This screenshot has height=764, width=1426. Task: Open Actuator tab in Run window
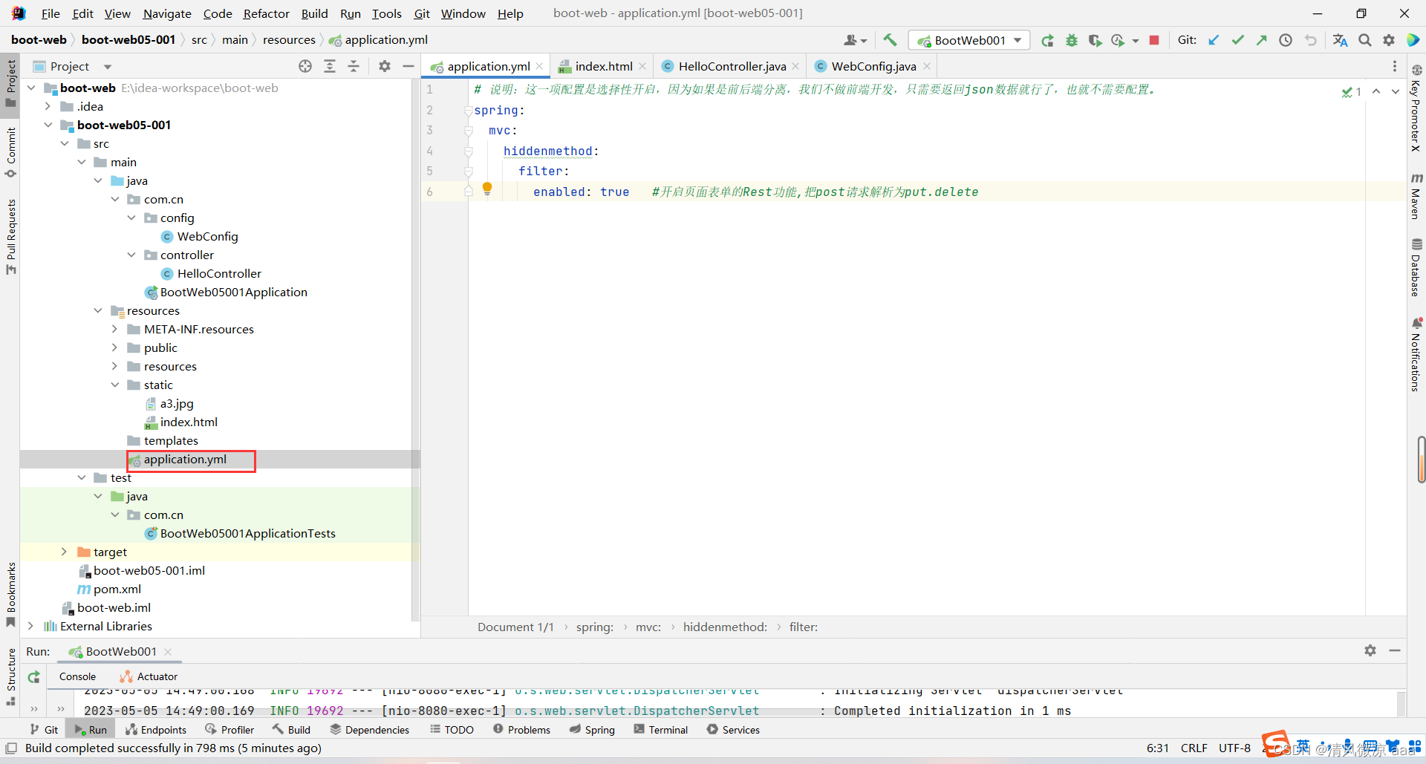tap(149, 676)
